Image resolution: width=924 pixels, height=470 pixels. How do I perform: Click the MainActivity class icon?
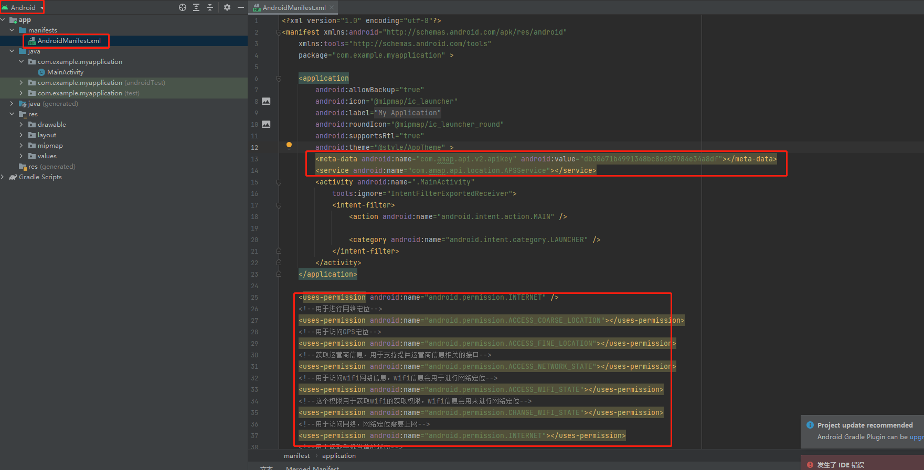pos(41,72)
